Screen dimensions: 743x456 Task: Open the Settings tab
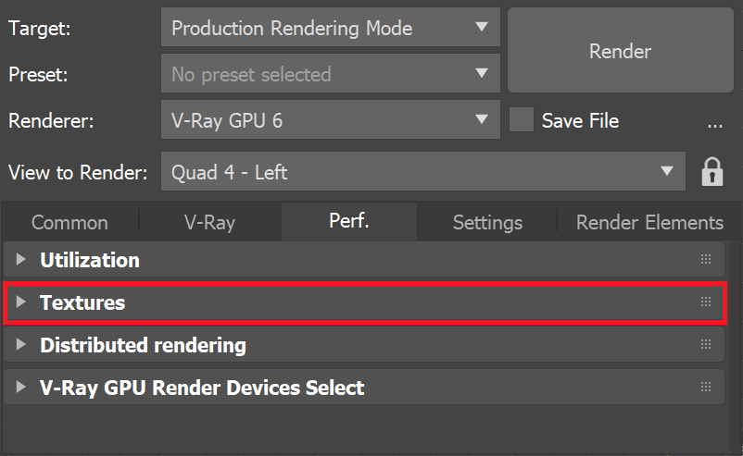point(487,222)
